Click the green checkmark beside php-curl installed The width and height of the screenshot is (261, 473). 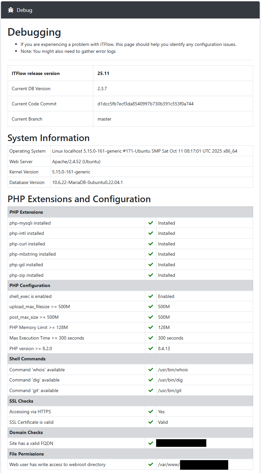coord(151,244)
